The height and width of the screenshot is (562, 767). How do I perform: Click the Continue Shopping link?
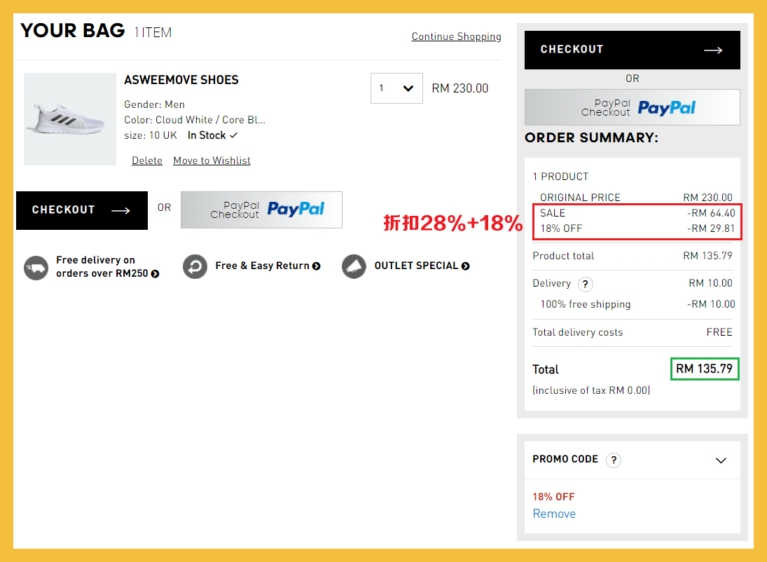coord(456,36)
